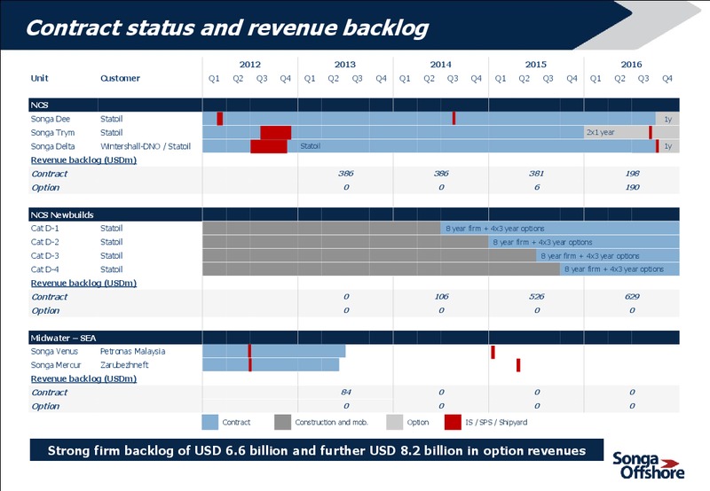Click Songa Mercur blue contract bar
Image resolution: width=710 pixels, height=491 pixels.
(x=271, y=365)
